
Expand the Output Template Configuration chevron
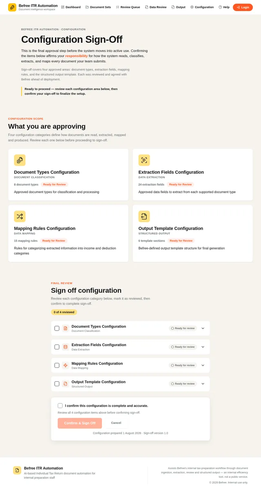pos(203,384)
